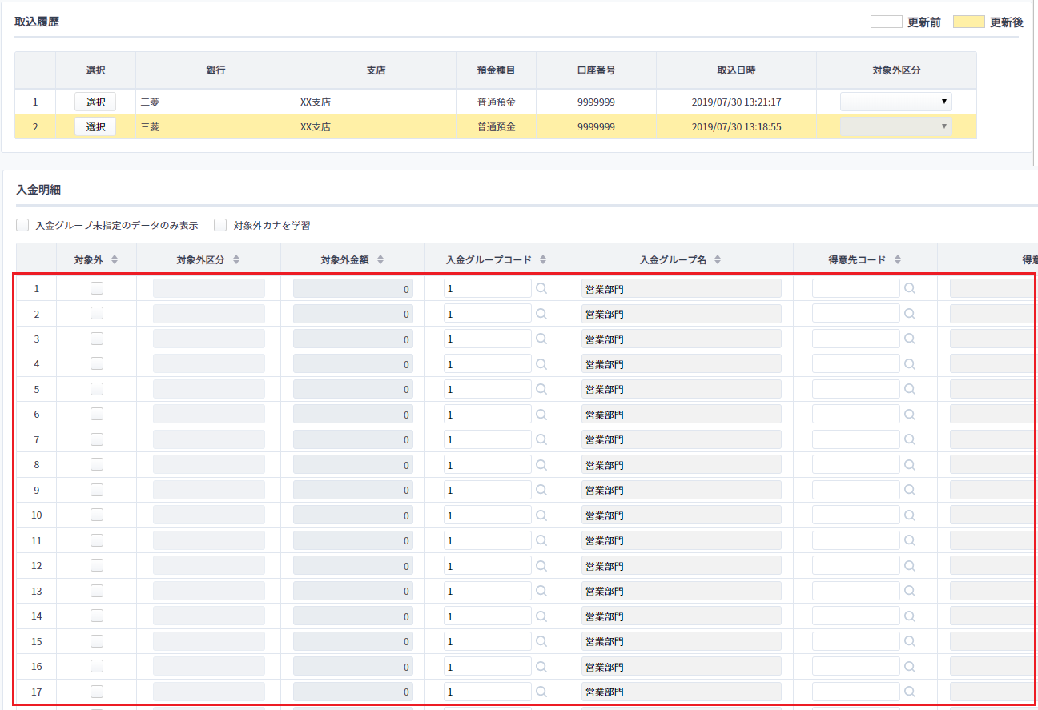Viewport: 1038px width, 710px height.
Task: Open customer code search in row 16
Action: [x=910, y=667]
